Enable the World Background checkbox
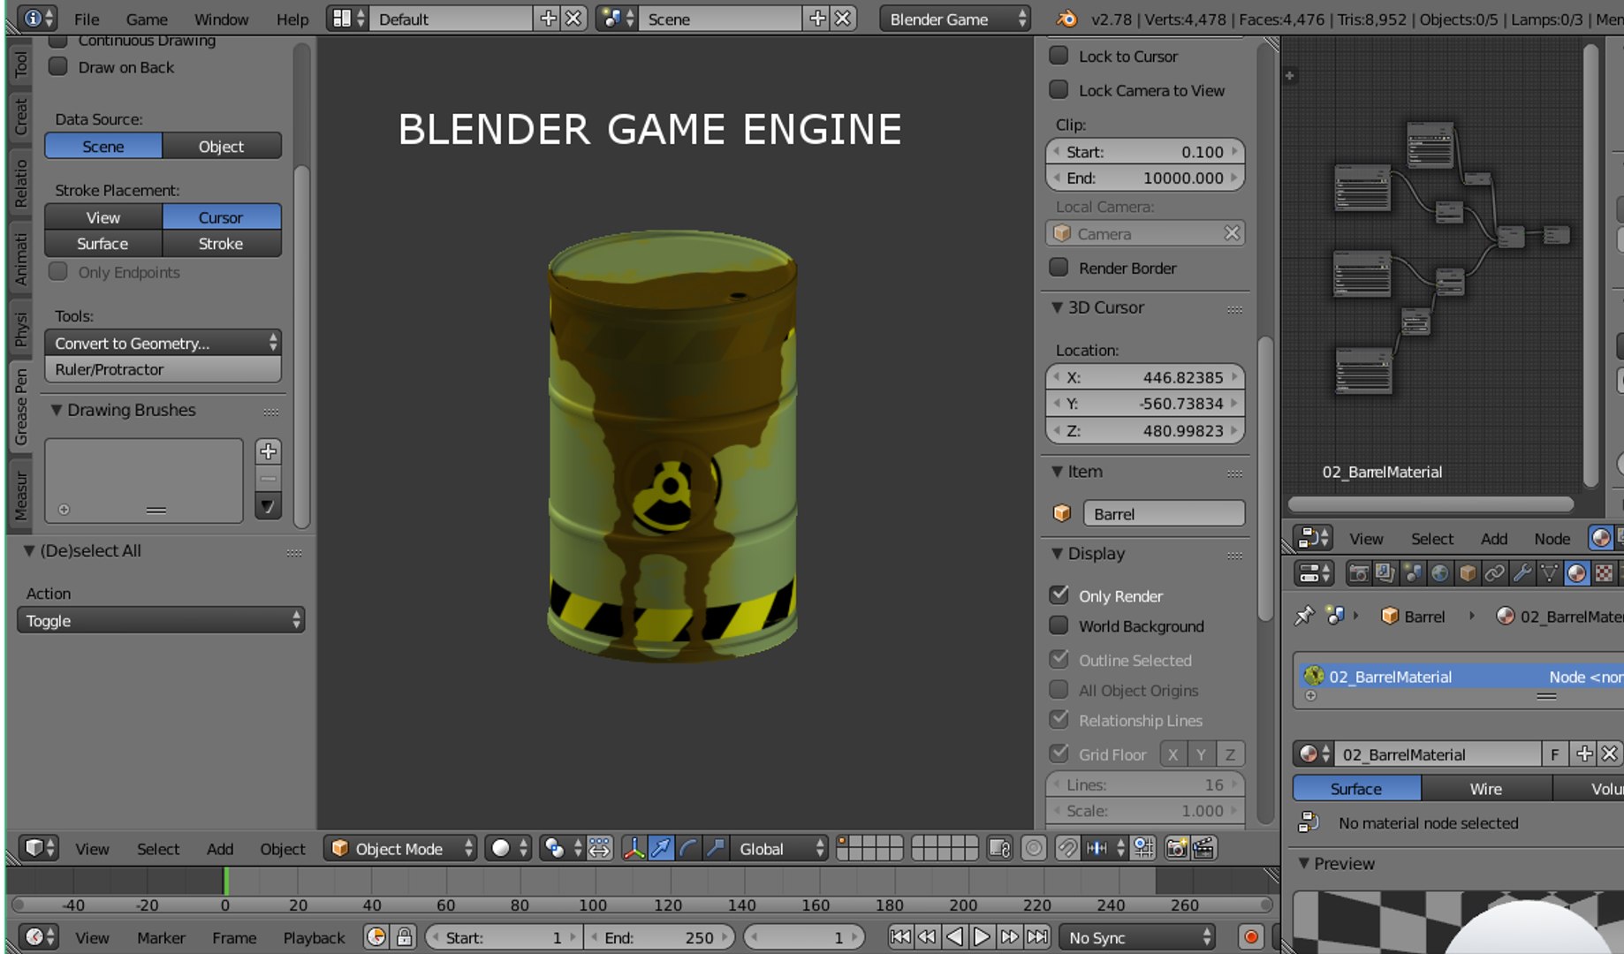 coord(1059,625)
